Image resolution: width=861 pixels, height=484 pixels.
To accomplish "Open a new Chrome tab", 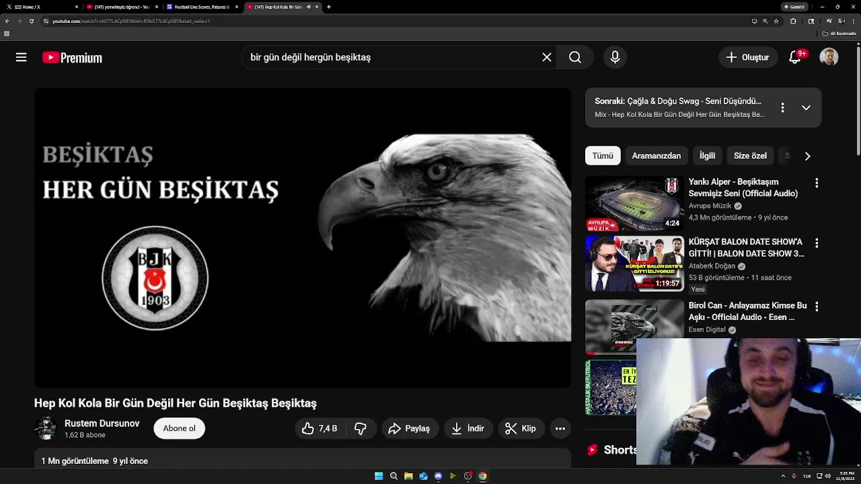I will [329, 7].
